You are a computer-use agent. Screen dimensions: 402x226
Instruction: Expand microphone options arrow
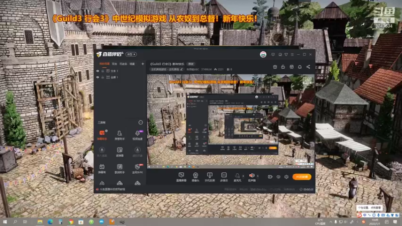point(243,176)
